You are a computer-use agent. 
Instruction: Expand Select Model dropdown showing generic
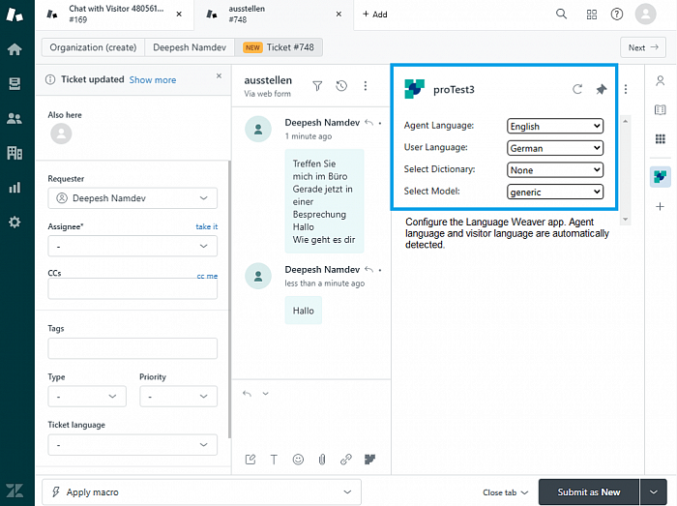tap(555, 192)
